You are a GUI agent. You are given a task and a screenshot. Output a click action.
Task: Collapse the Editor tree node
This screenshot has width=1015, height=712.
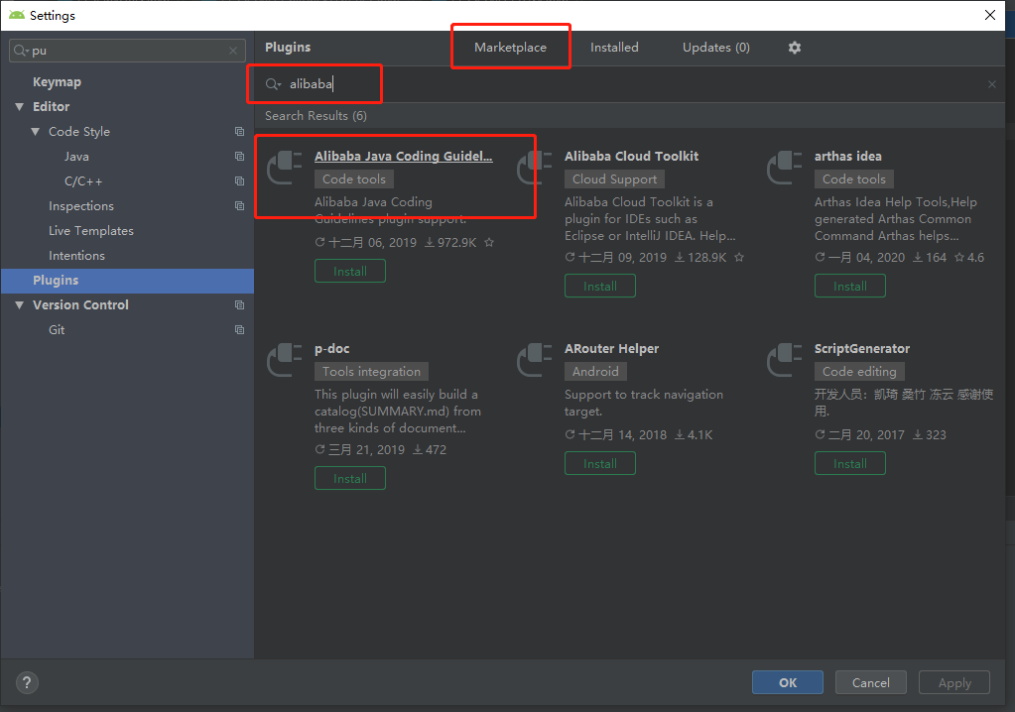point(20,107)
